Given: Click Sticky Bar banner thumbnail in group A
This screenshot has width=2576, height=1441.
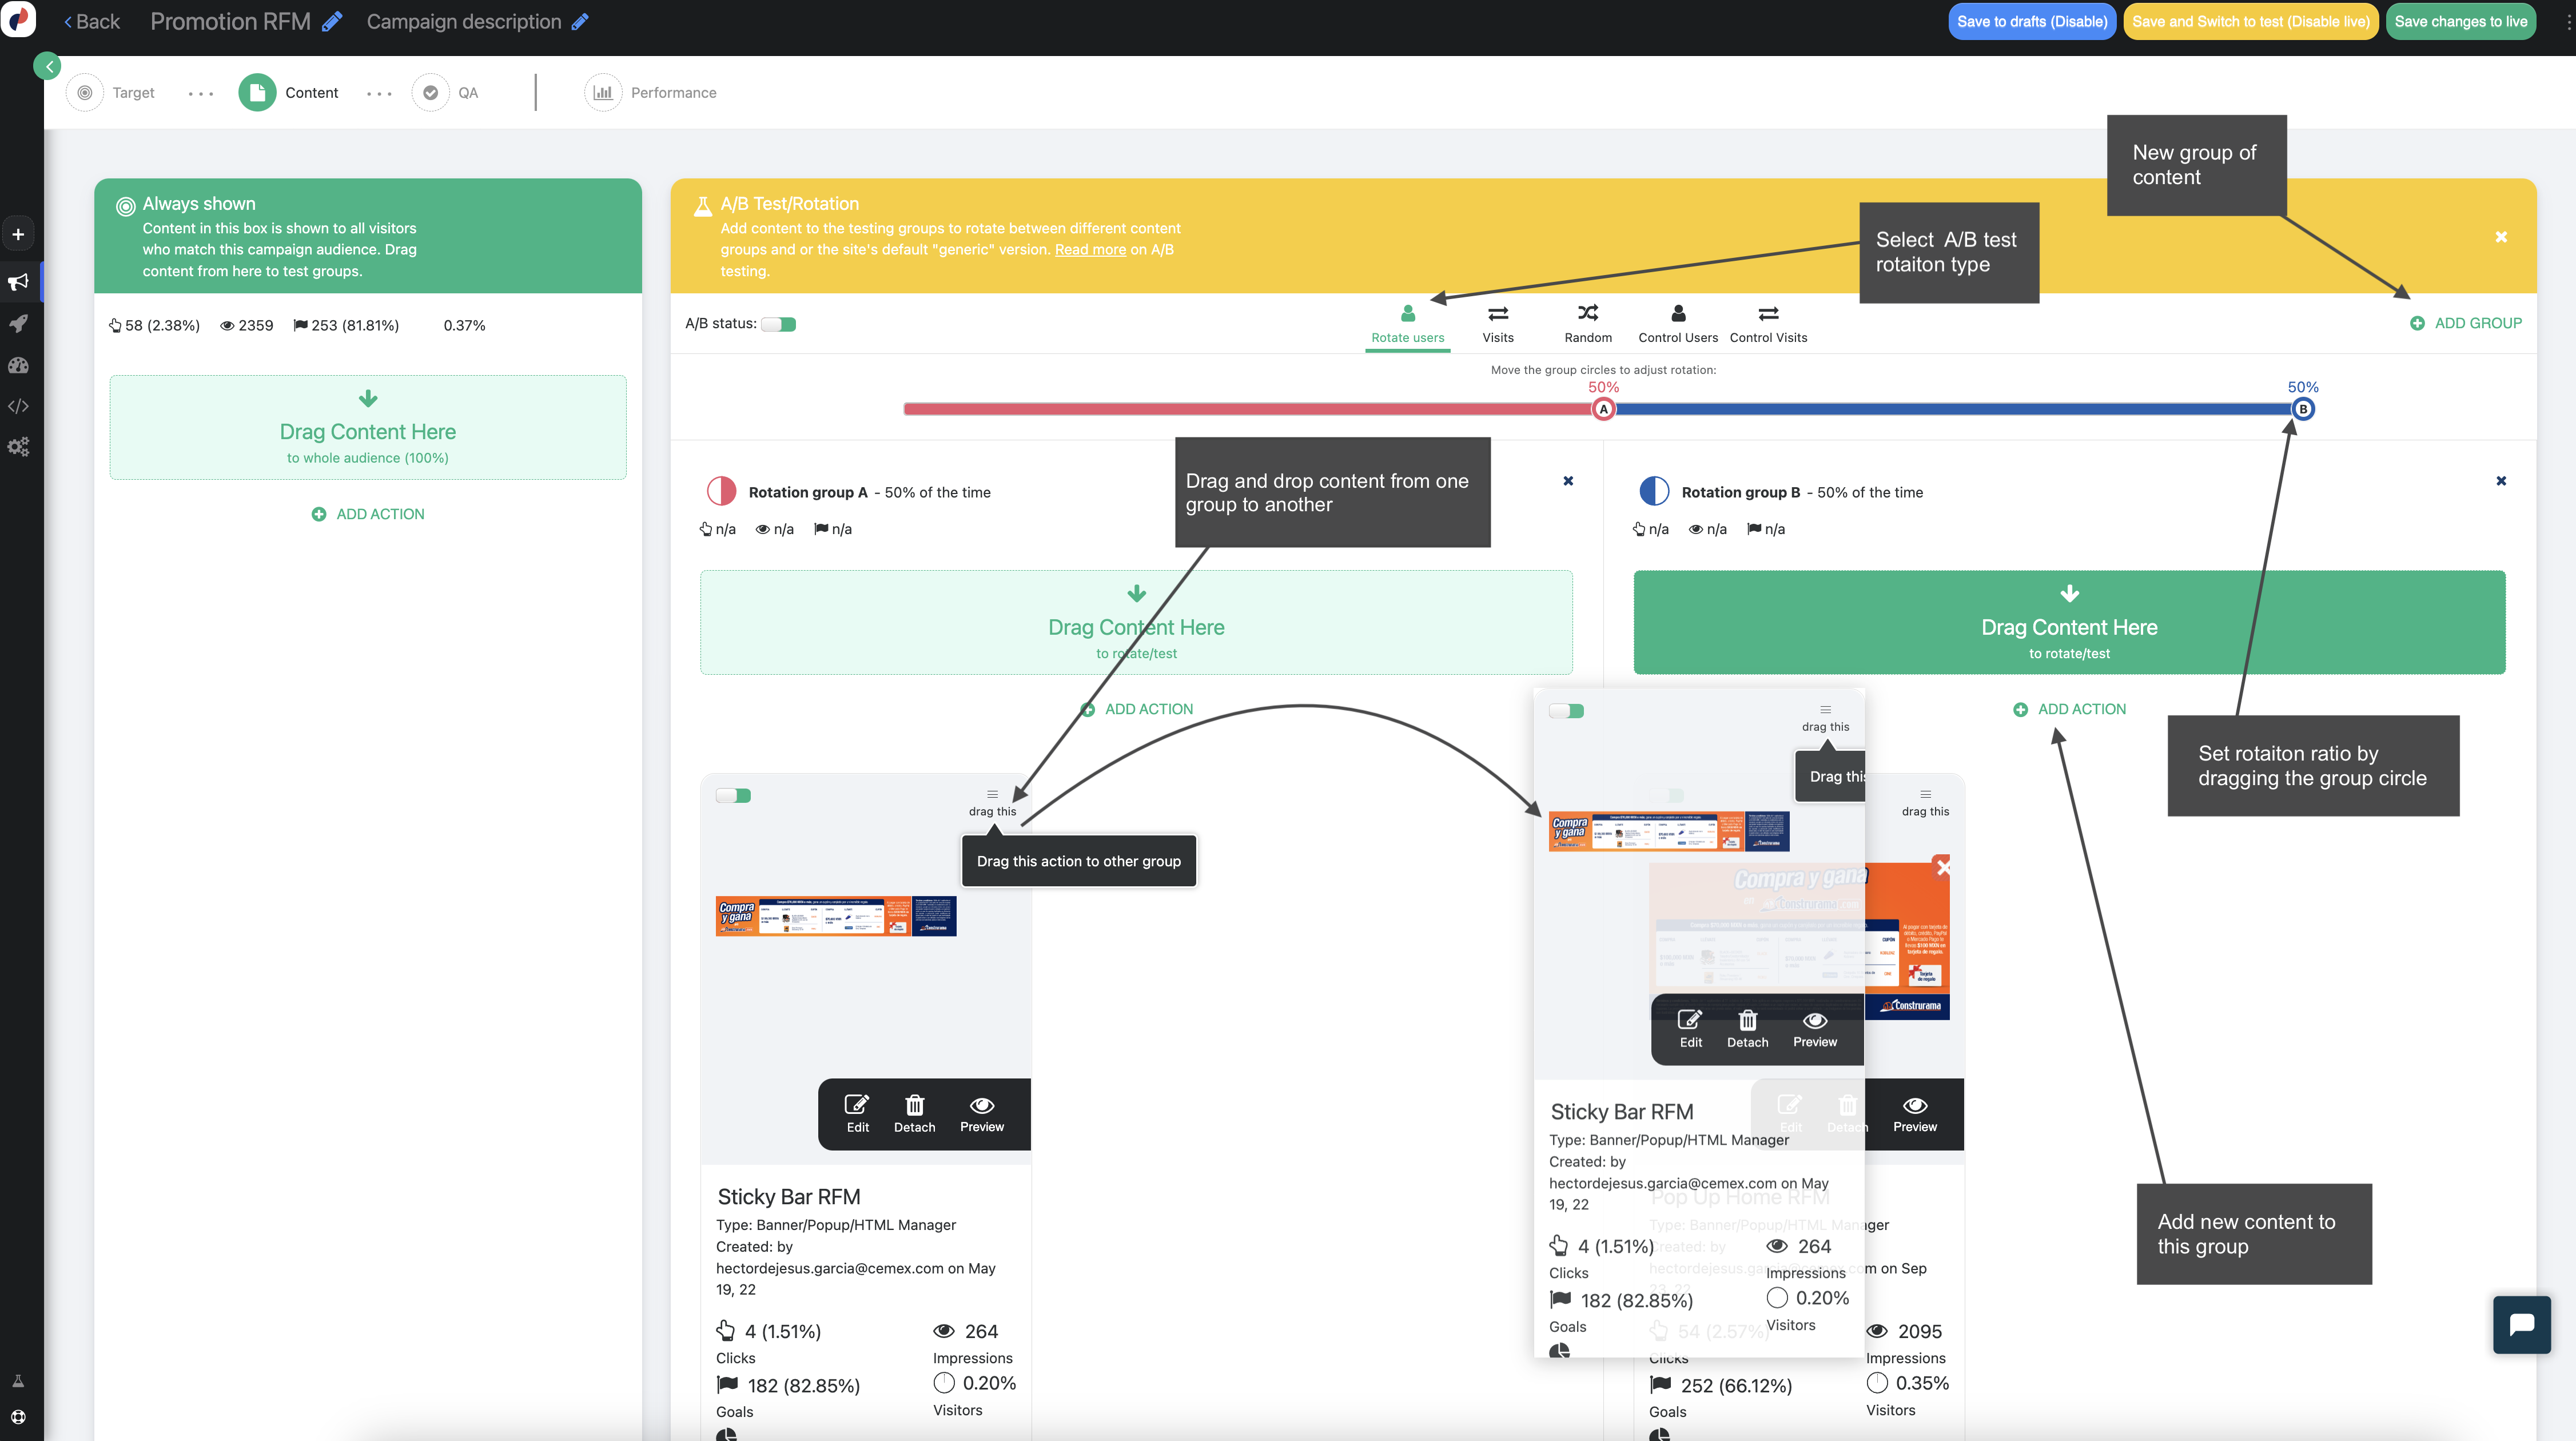Looking at the screenshot, I should coord(836,916).
